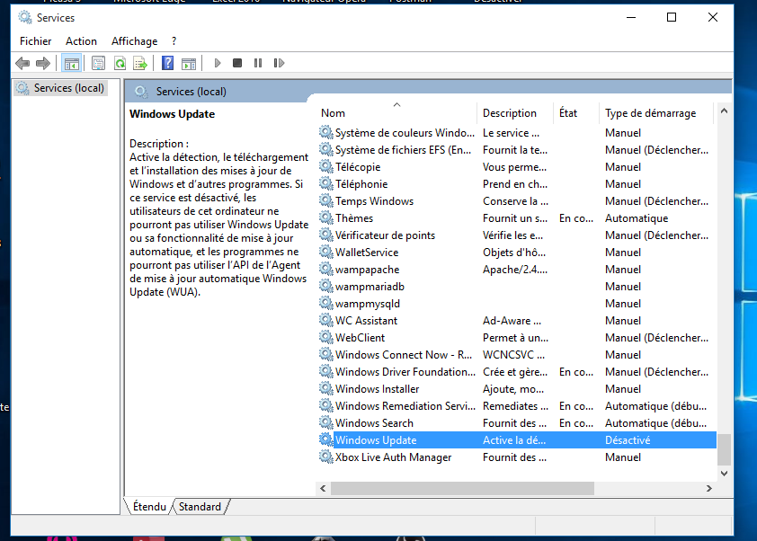The width and height of the screenshot is (757, 541).
Task: Click the Ad-Aware ... description cell
Action: (x=512, y=321)
